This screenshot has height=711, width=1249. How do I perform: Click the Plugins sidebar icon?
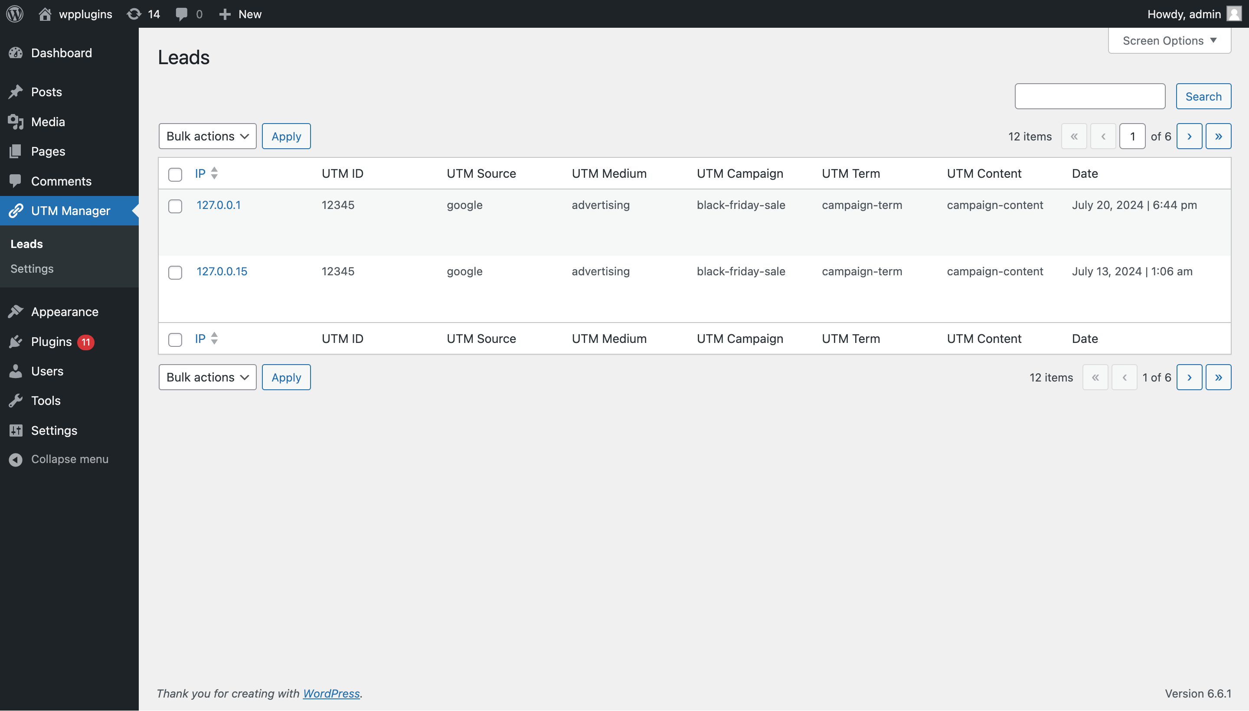pos(17,341)
